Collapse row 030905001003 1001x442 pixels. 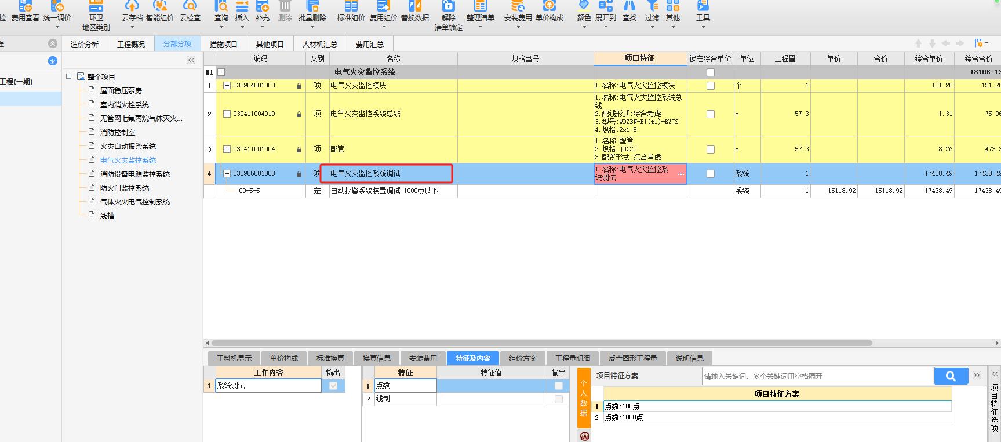point(227,173)
